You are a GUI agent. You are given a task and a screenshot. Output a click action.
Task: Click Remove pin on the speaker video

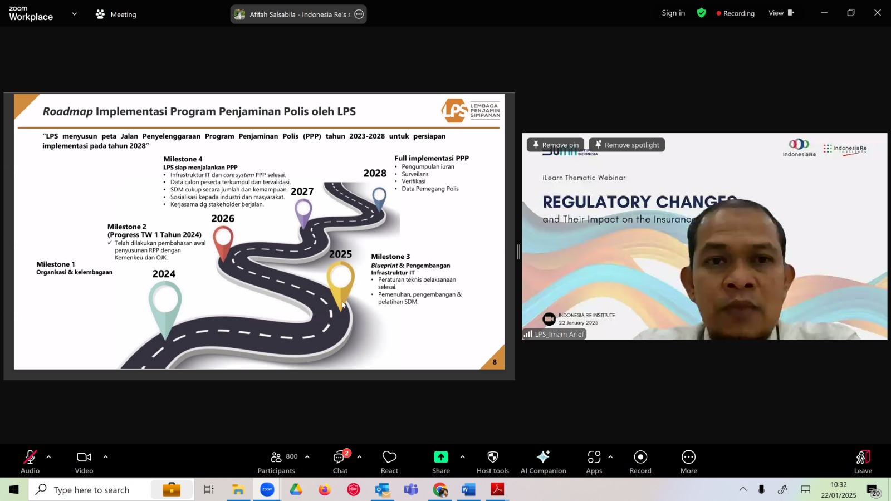[555, 145]
